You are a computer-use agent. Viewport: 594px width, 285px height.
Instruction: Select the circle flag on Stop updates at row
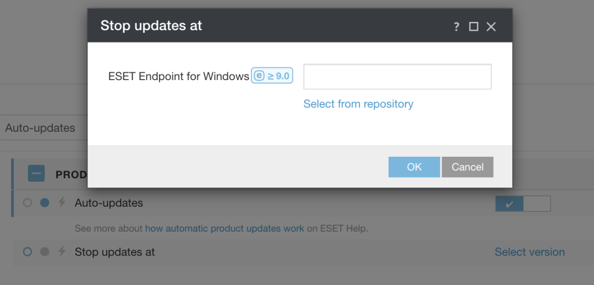27,252
